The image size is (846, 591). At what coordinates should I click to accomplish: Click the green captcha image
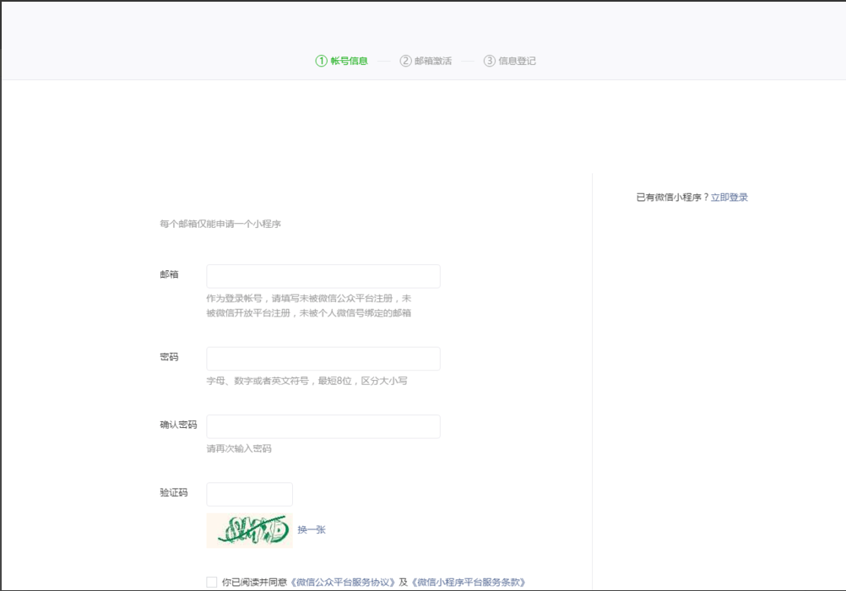coord(249,528)
